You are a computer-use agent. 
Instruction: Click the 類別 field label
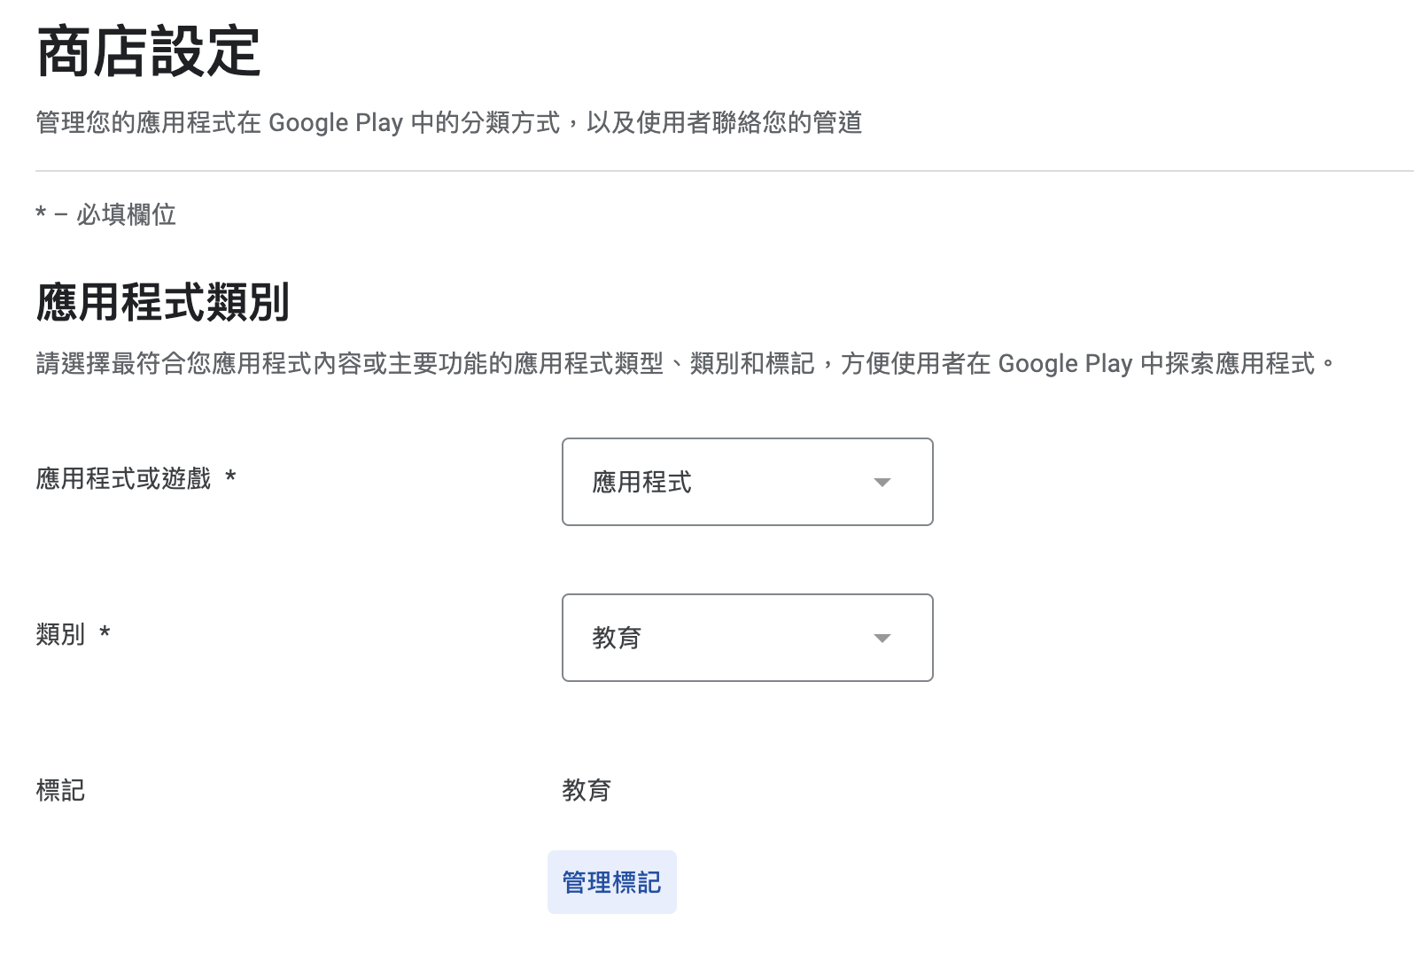tap(60, 634)
